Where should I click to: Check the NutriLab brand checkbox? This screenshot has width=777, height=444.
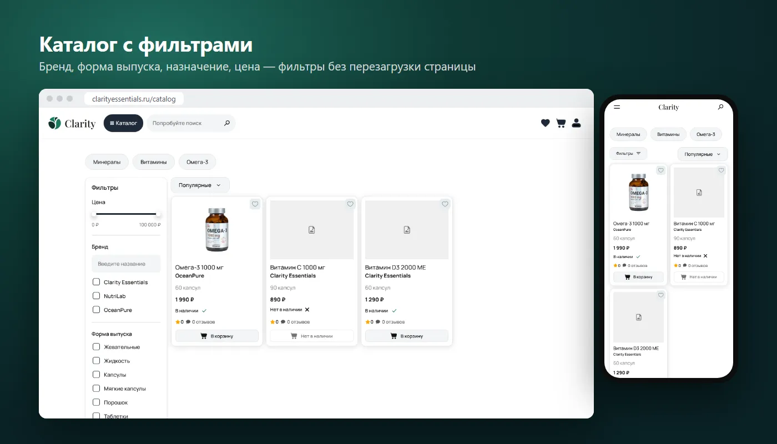(x=96, y=296)
